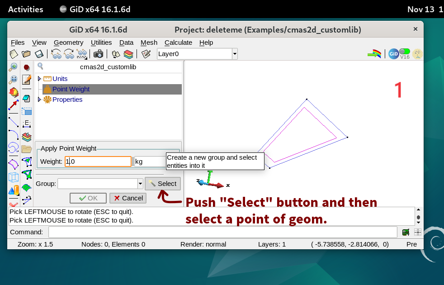Click the Cancel button

(x=128, y=198)
